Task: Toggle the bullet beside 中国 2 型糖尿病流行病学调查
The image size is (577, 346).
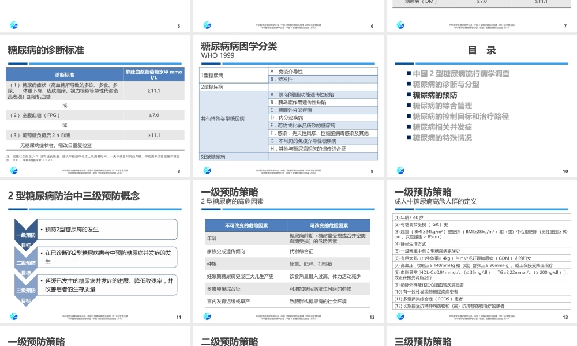Action: [409, 73]
